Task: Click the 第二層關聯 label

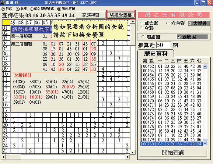Action: [22, 44]
